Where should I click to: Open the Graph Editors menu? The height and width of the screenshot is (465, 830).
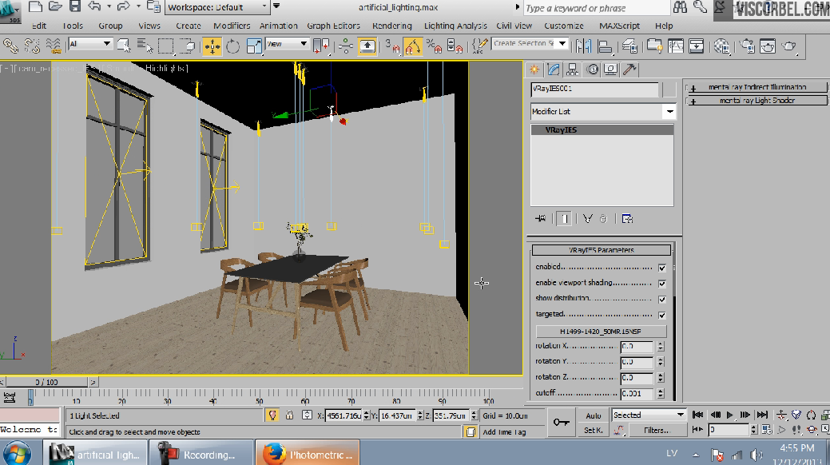pos(333,26)
